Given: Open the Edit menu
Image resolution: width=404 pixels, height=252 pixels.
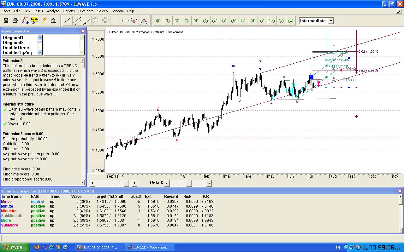Looking at the screenshot, I should pos(17,11).
